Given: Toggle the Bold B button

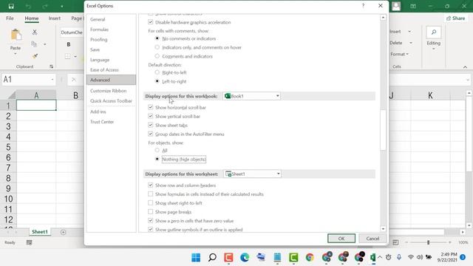Looking at the screenshot, I should tap(69, 44).
